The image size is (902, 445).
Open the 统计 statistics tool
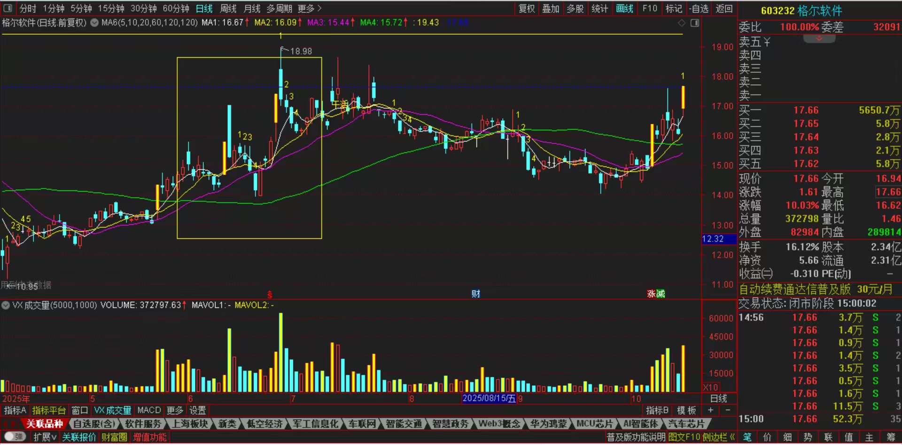tap(599, 8)
